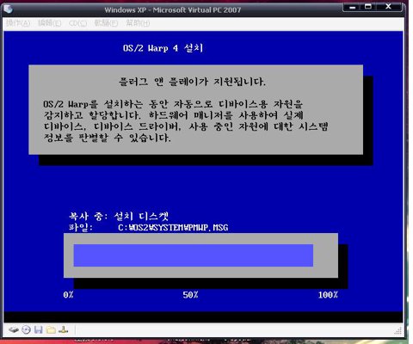
Task: Click the 50% progress scale label
Action: 190,295
